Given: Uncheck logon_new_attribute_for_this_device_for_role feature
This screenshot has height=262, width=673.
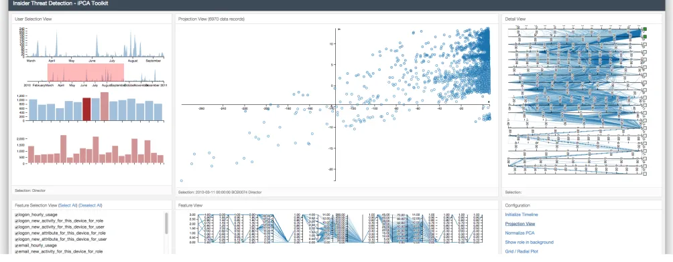Looking at the screenshot, I should [x=16, y=233].
